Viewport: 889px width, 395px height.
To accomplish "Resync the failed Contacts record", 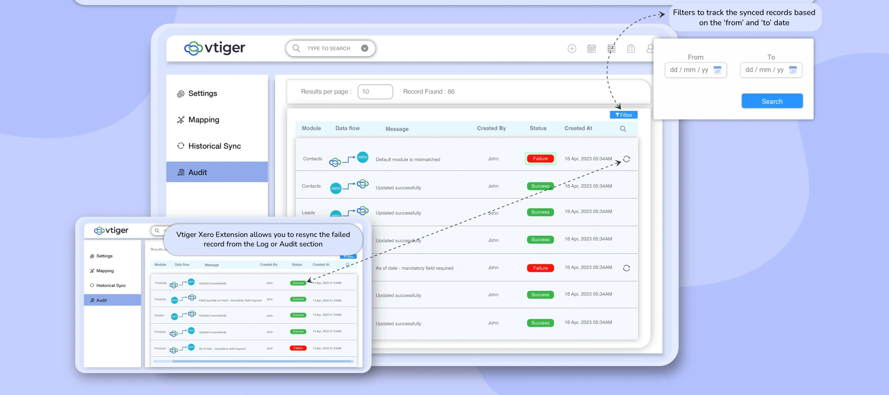I will point(626,159).
